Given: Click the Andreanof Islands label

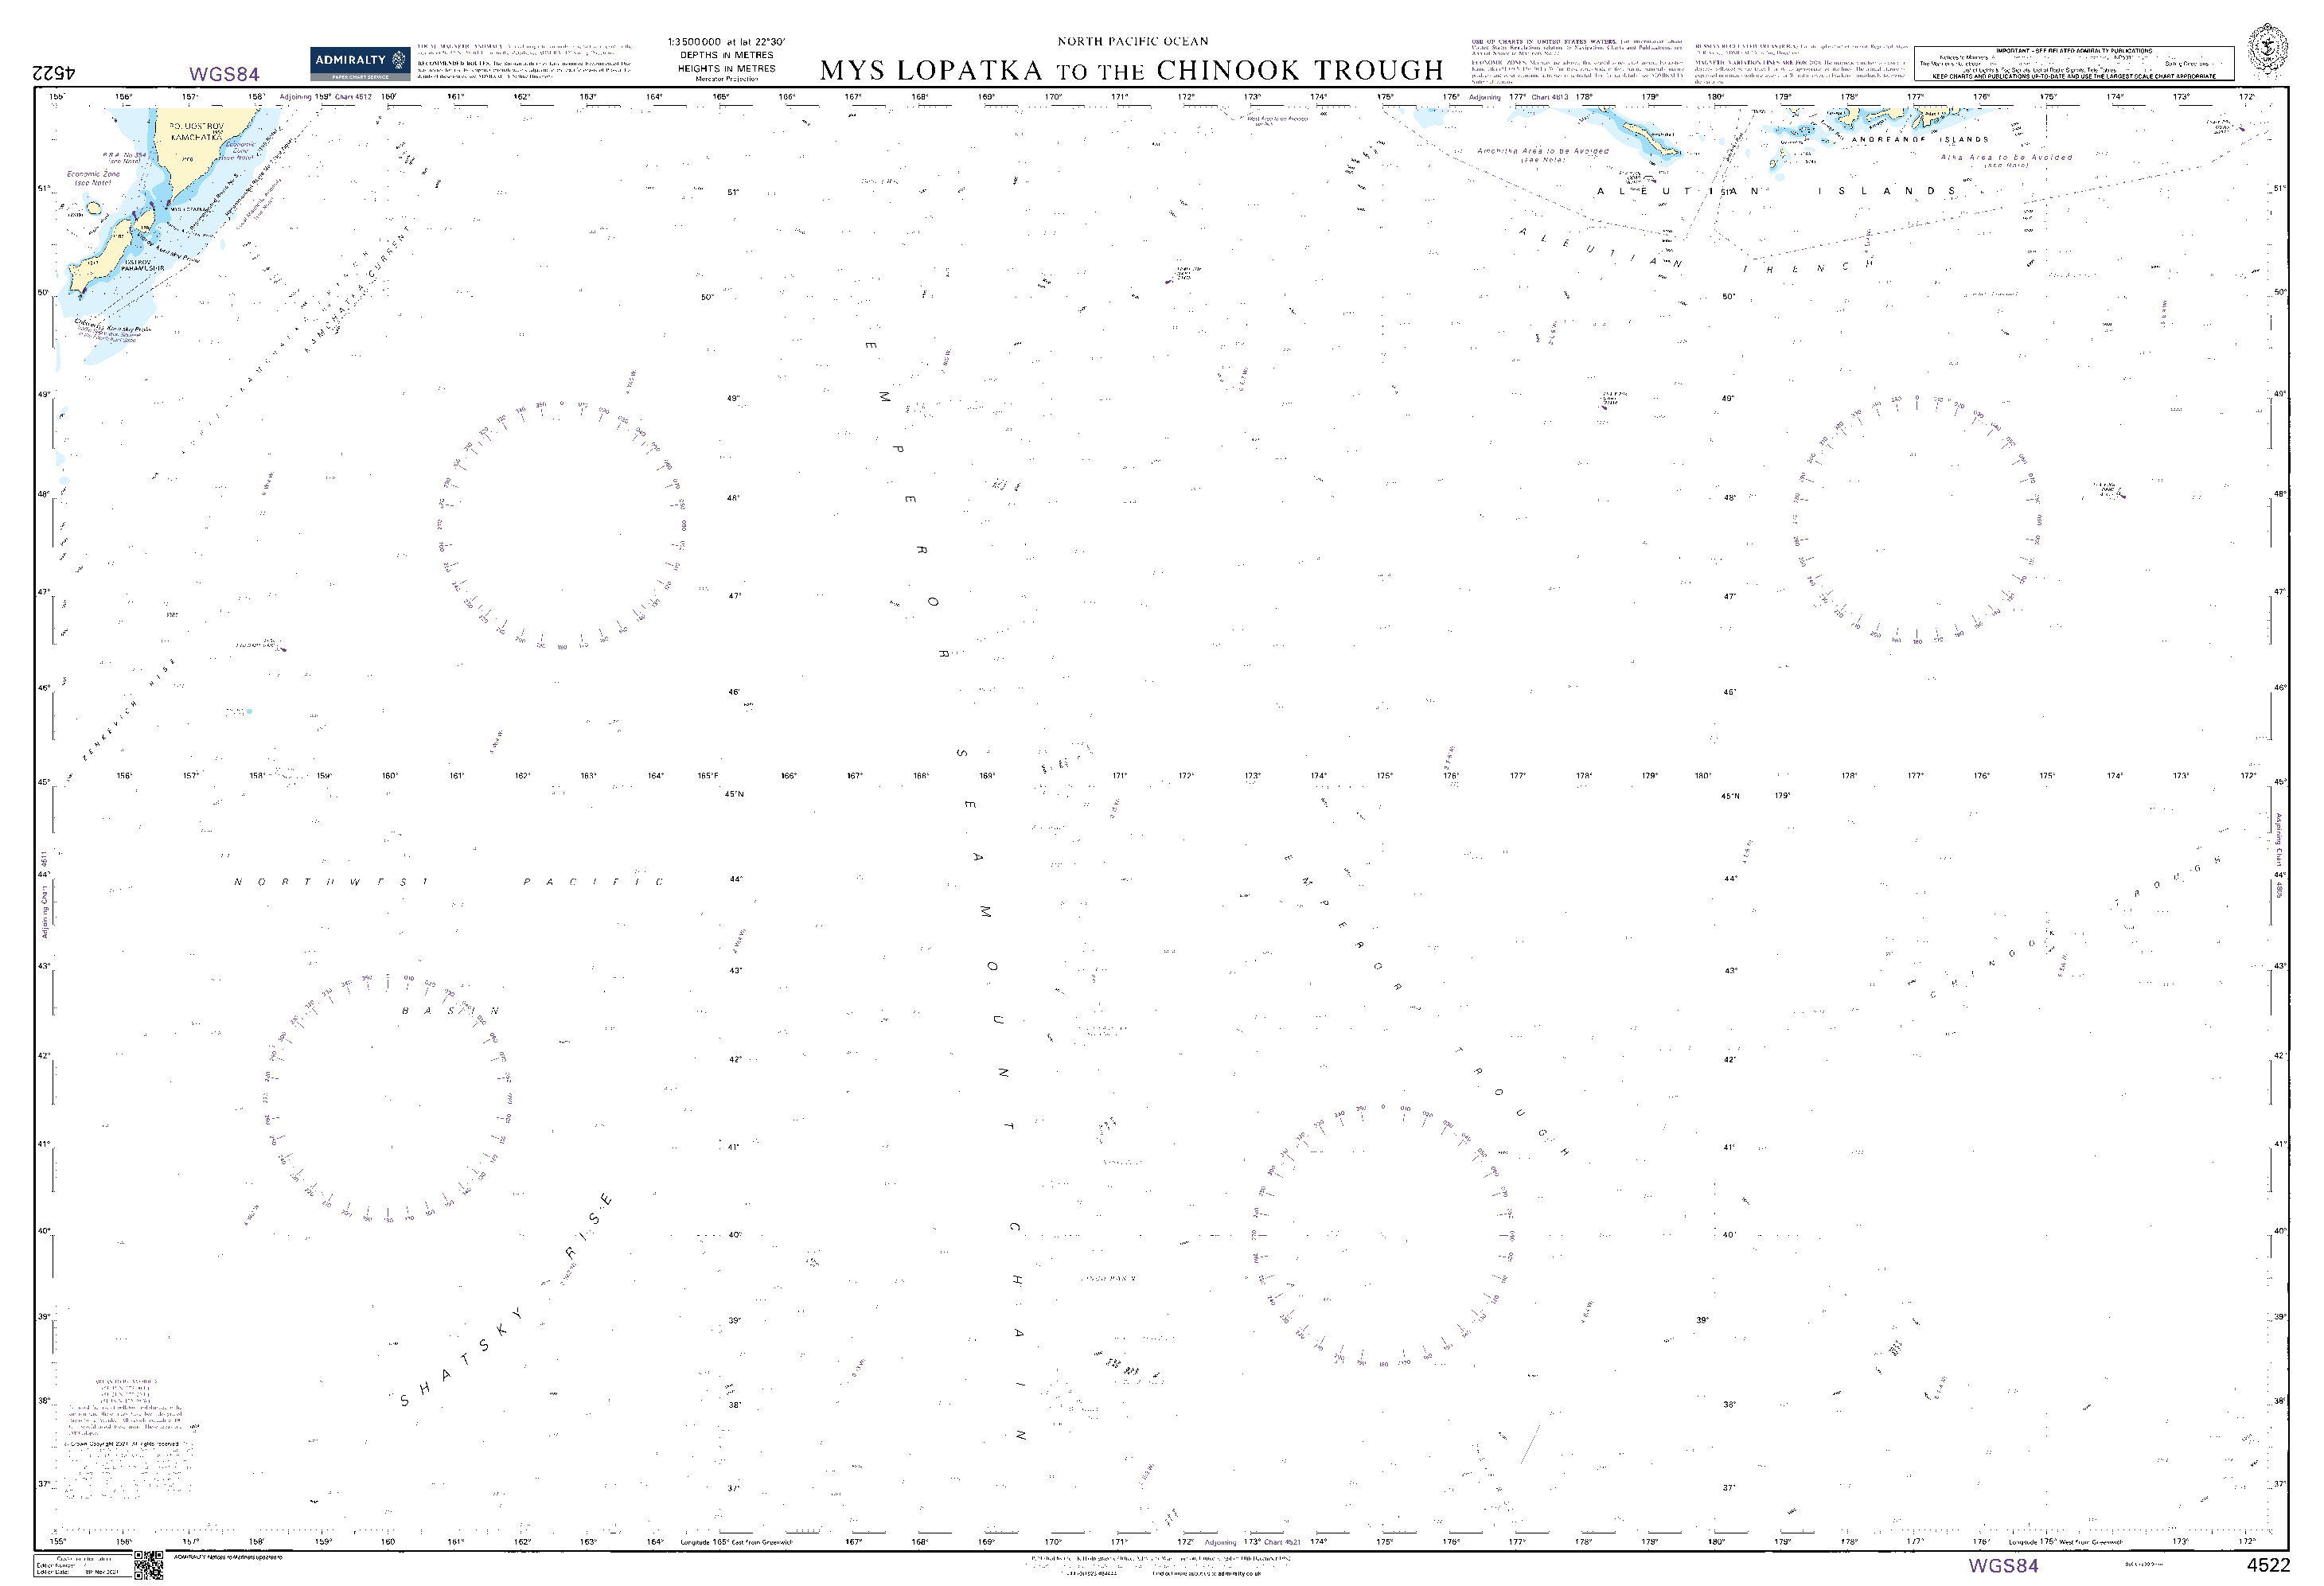Looking at the screenshot, I should [1920, 139].
